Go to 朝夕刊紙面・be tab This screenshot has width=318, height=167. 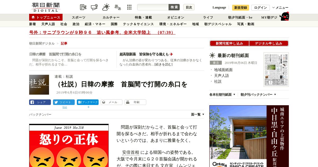[240, 17]
